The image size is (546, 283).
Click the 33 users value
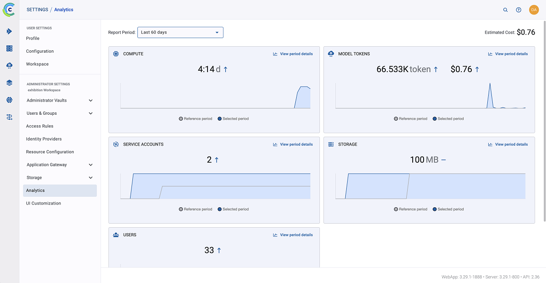click(x=209, y=250)
